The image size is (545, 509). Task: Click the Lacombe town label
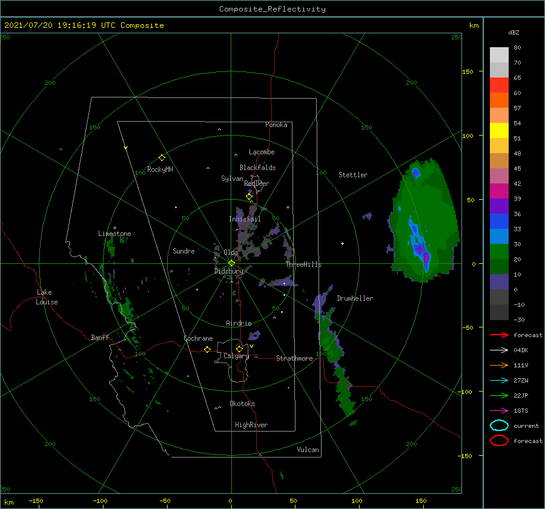pos(262,152)
